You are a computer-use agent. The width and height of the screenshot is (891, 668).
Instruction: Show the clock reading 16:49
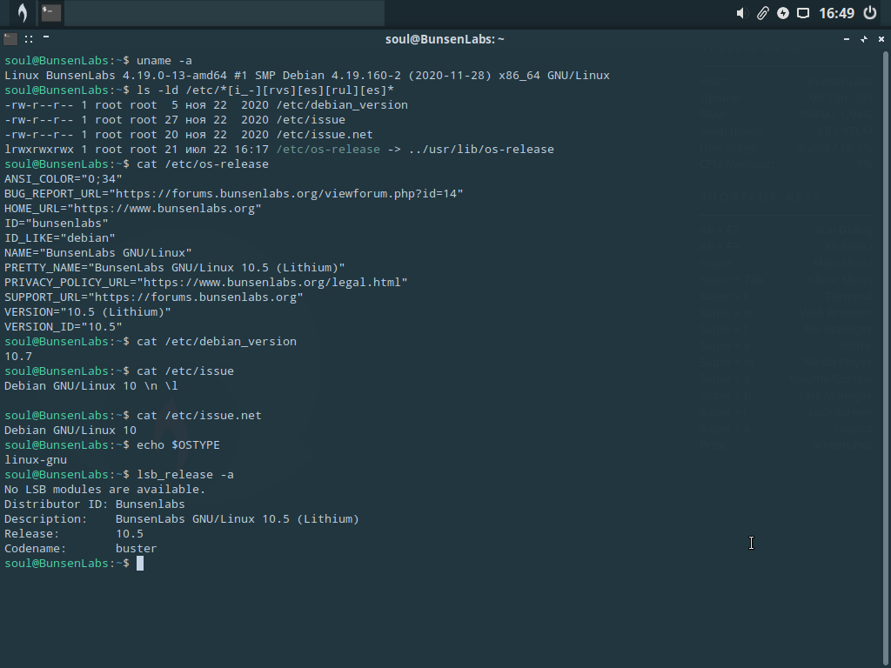836,13
